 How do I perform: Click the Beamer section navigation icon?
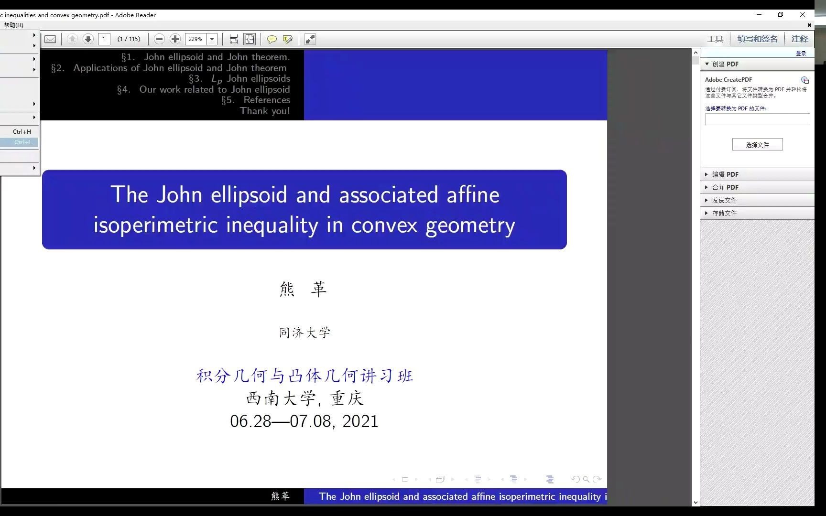click(x=514, y=479)
